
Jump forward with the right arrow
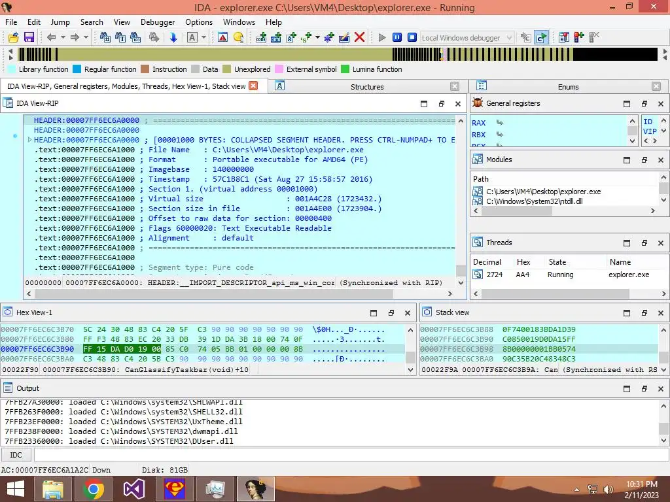click(75, 37)
